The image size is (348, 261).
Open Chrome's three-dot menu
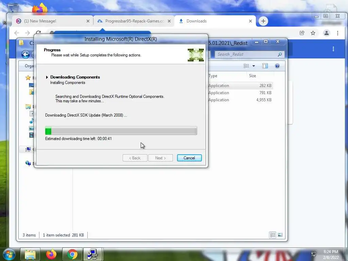337,33
